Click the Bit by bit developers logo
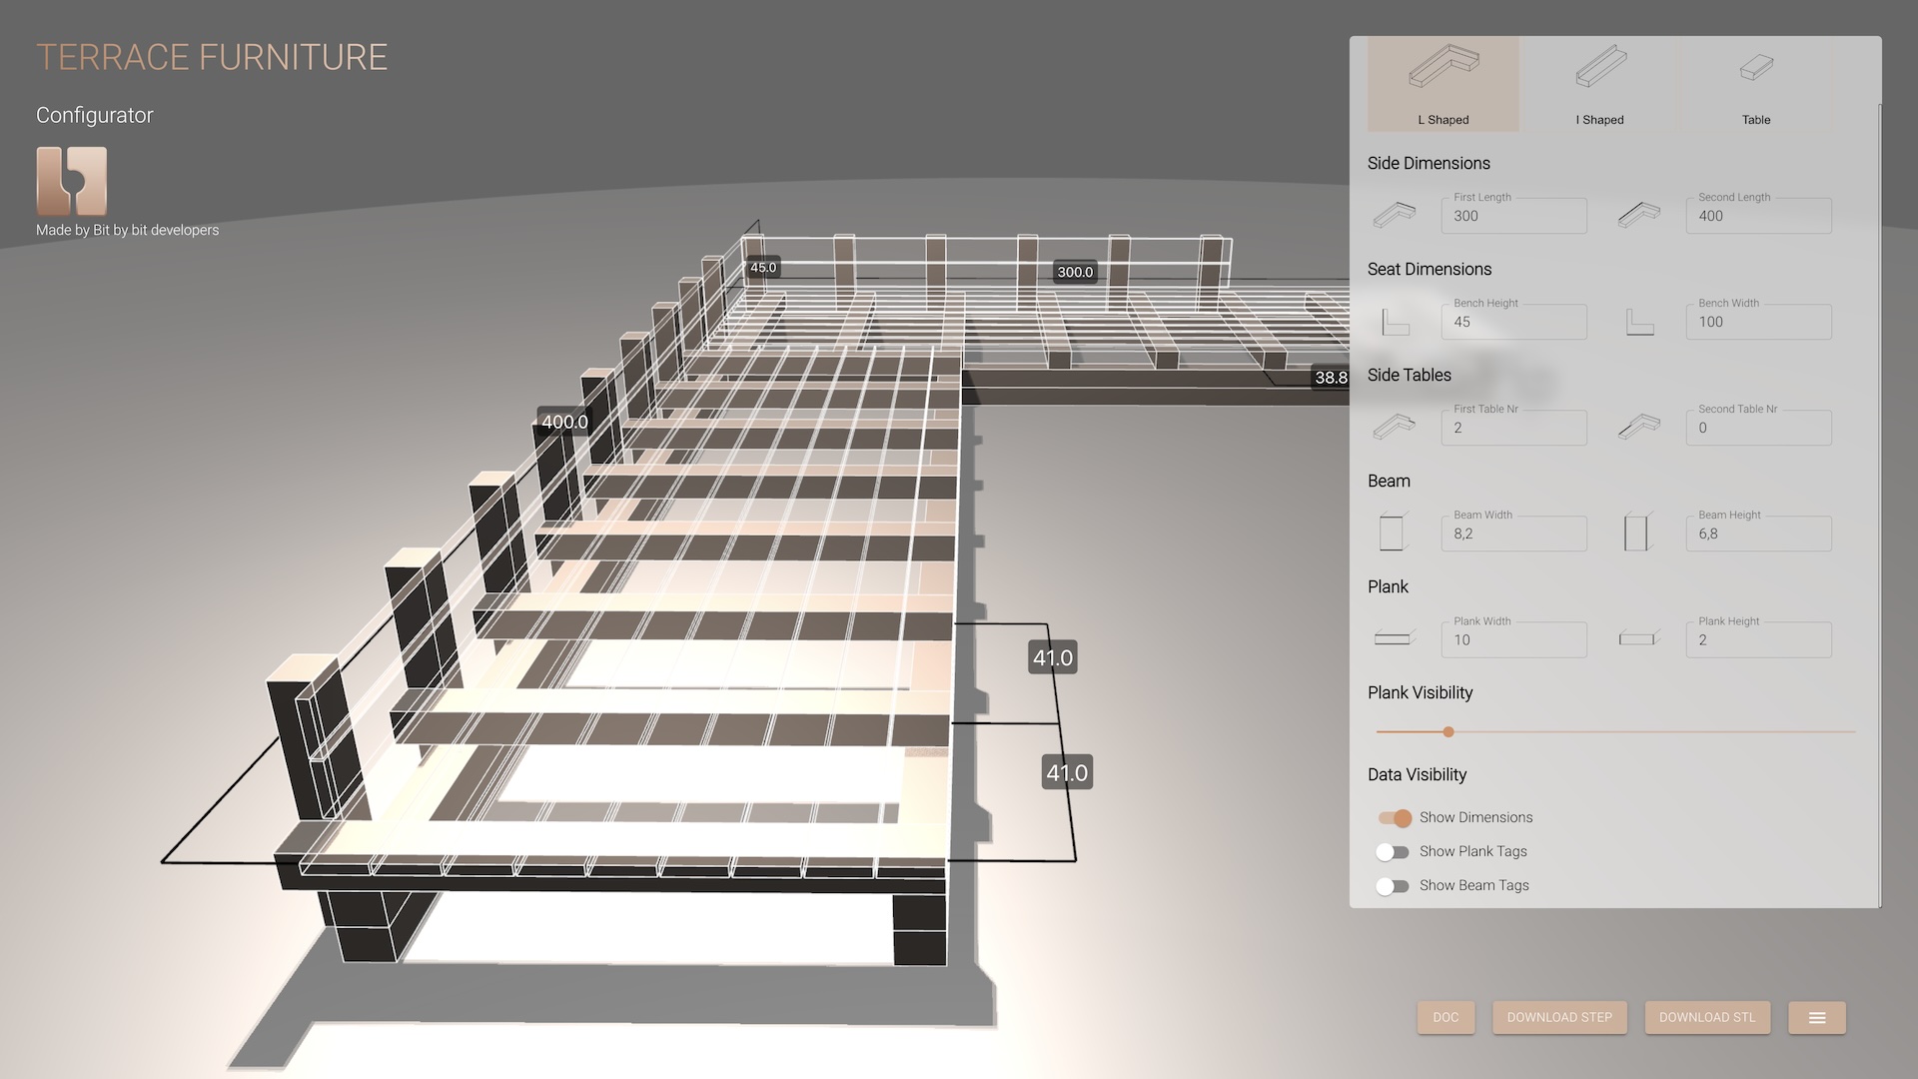Viewport: 1918px width, 1079px height. tap(72, 181)
